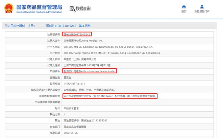The height and width of the screenshot is (138, 223).
Task: Click the 型号规格 label
Action: 55,84
